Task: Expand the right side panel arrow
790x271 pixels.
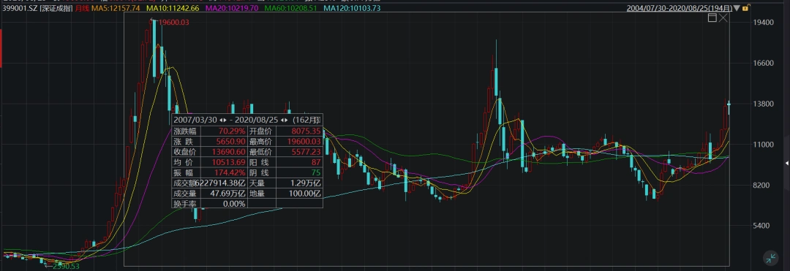Action: [x=787, y=164]
